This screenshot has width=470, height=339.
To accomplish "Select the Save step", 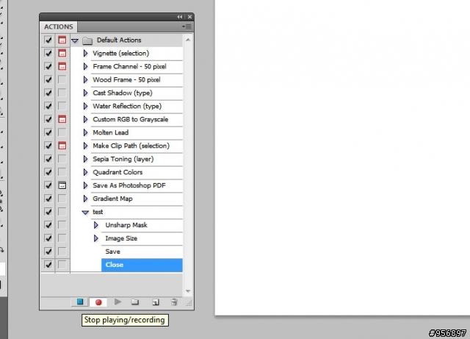I will [142, 251].
